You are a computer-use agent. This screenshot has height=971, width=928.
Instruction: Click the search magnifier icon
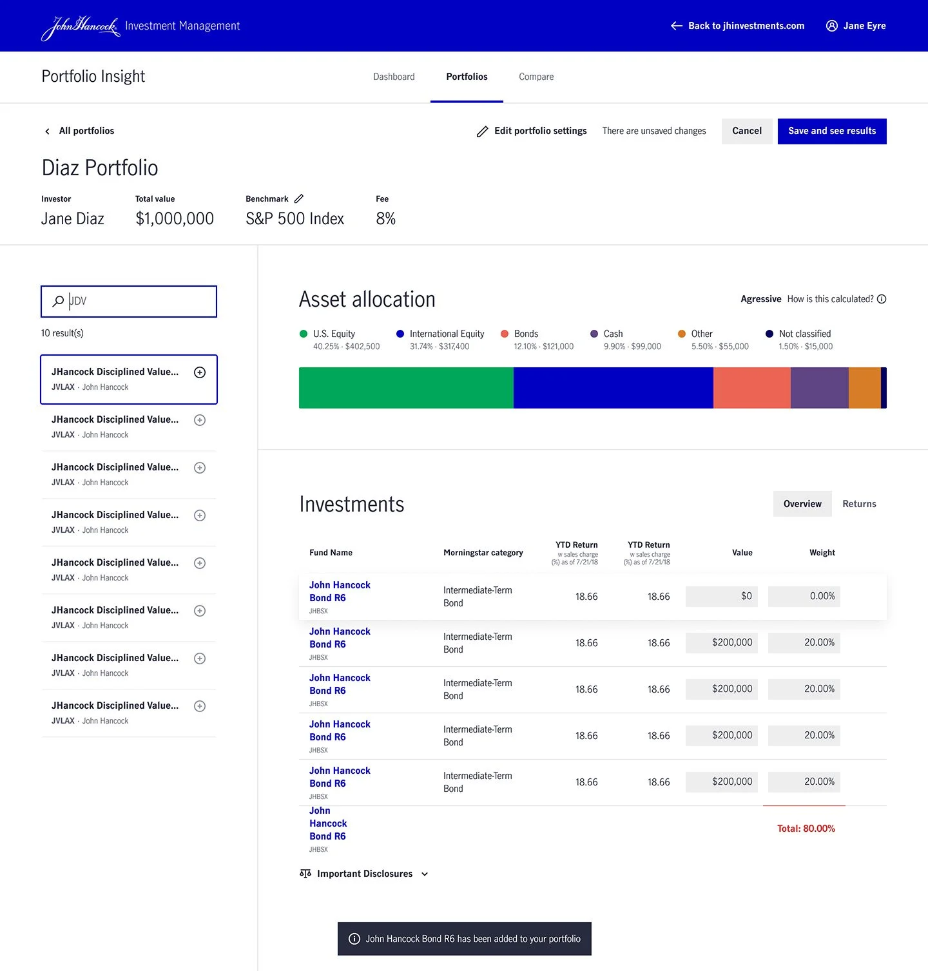(x=58, y=301)
